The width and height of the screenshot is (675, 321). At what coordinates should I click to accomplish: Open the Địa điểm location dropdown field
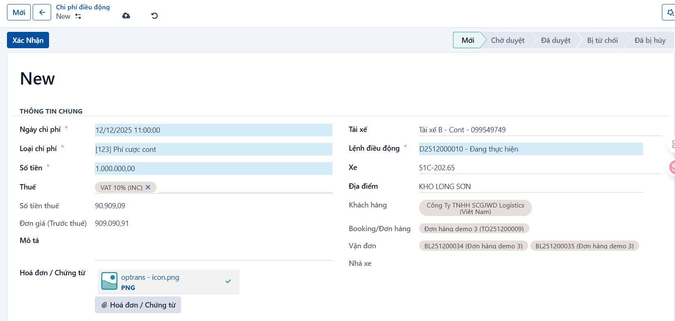(x=531, y=186)
